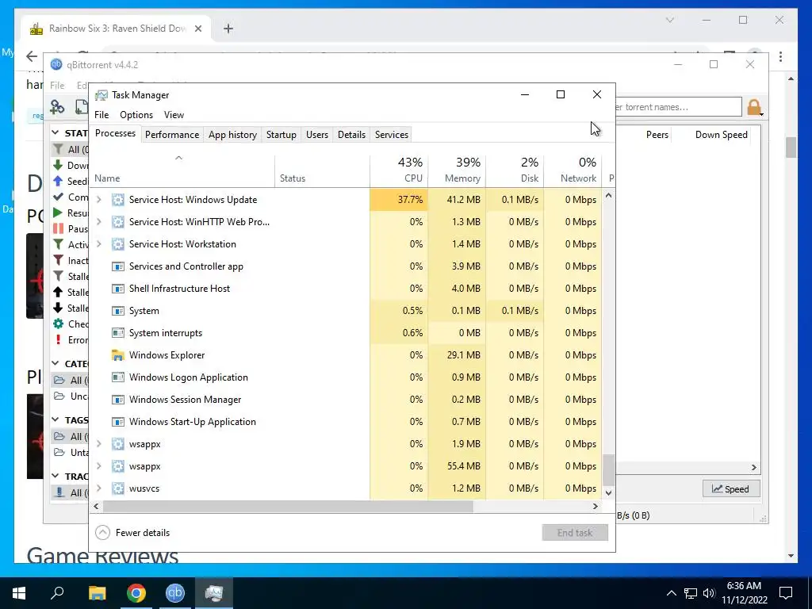Open a new browser tab
812x609 pixels.
point(228,29)
